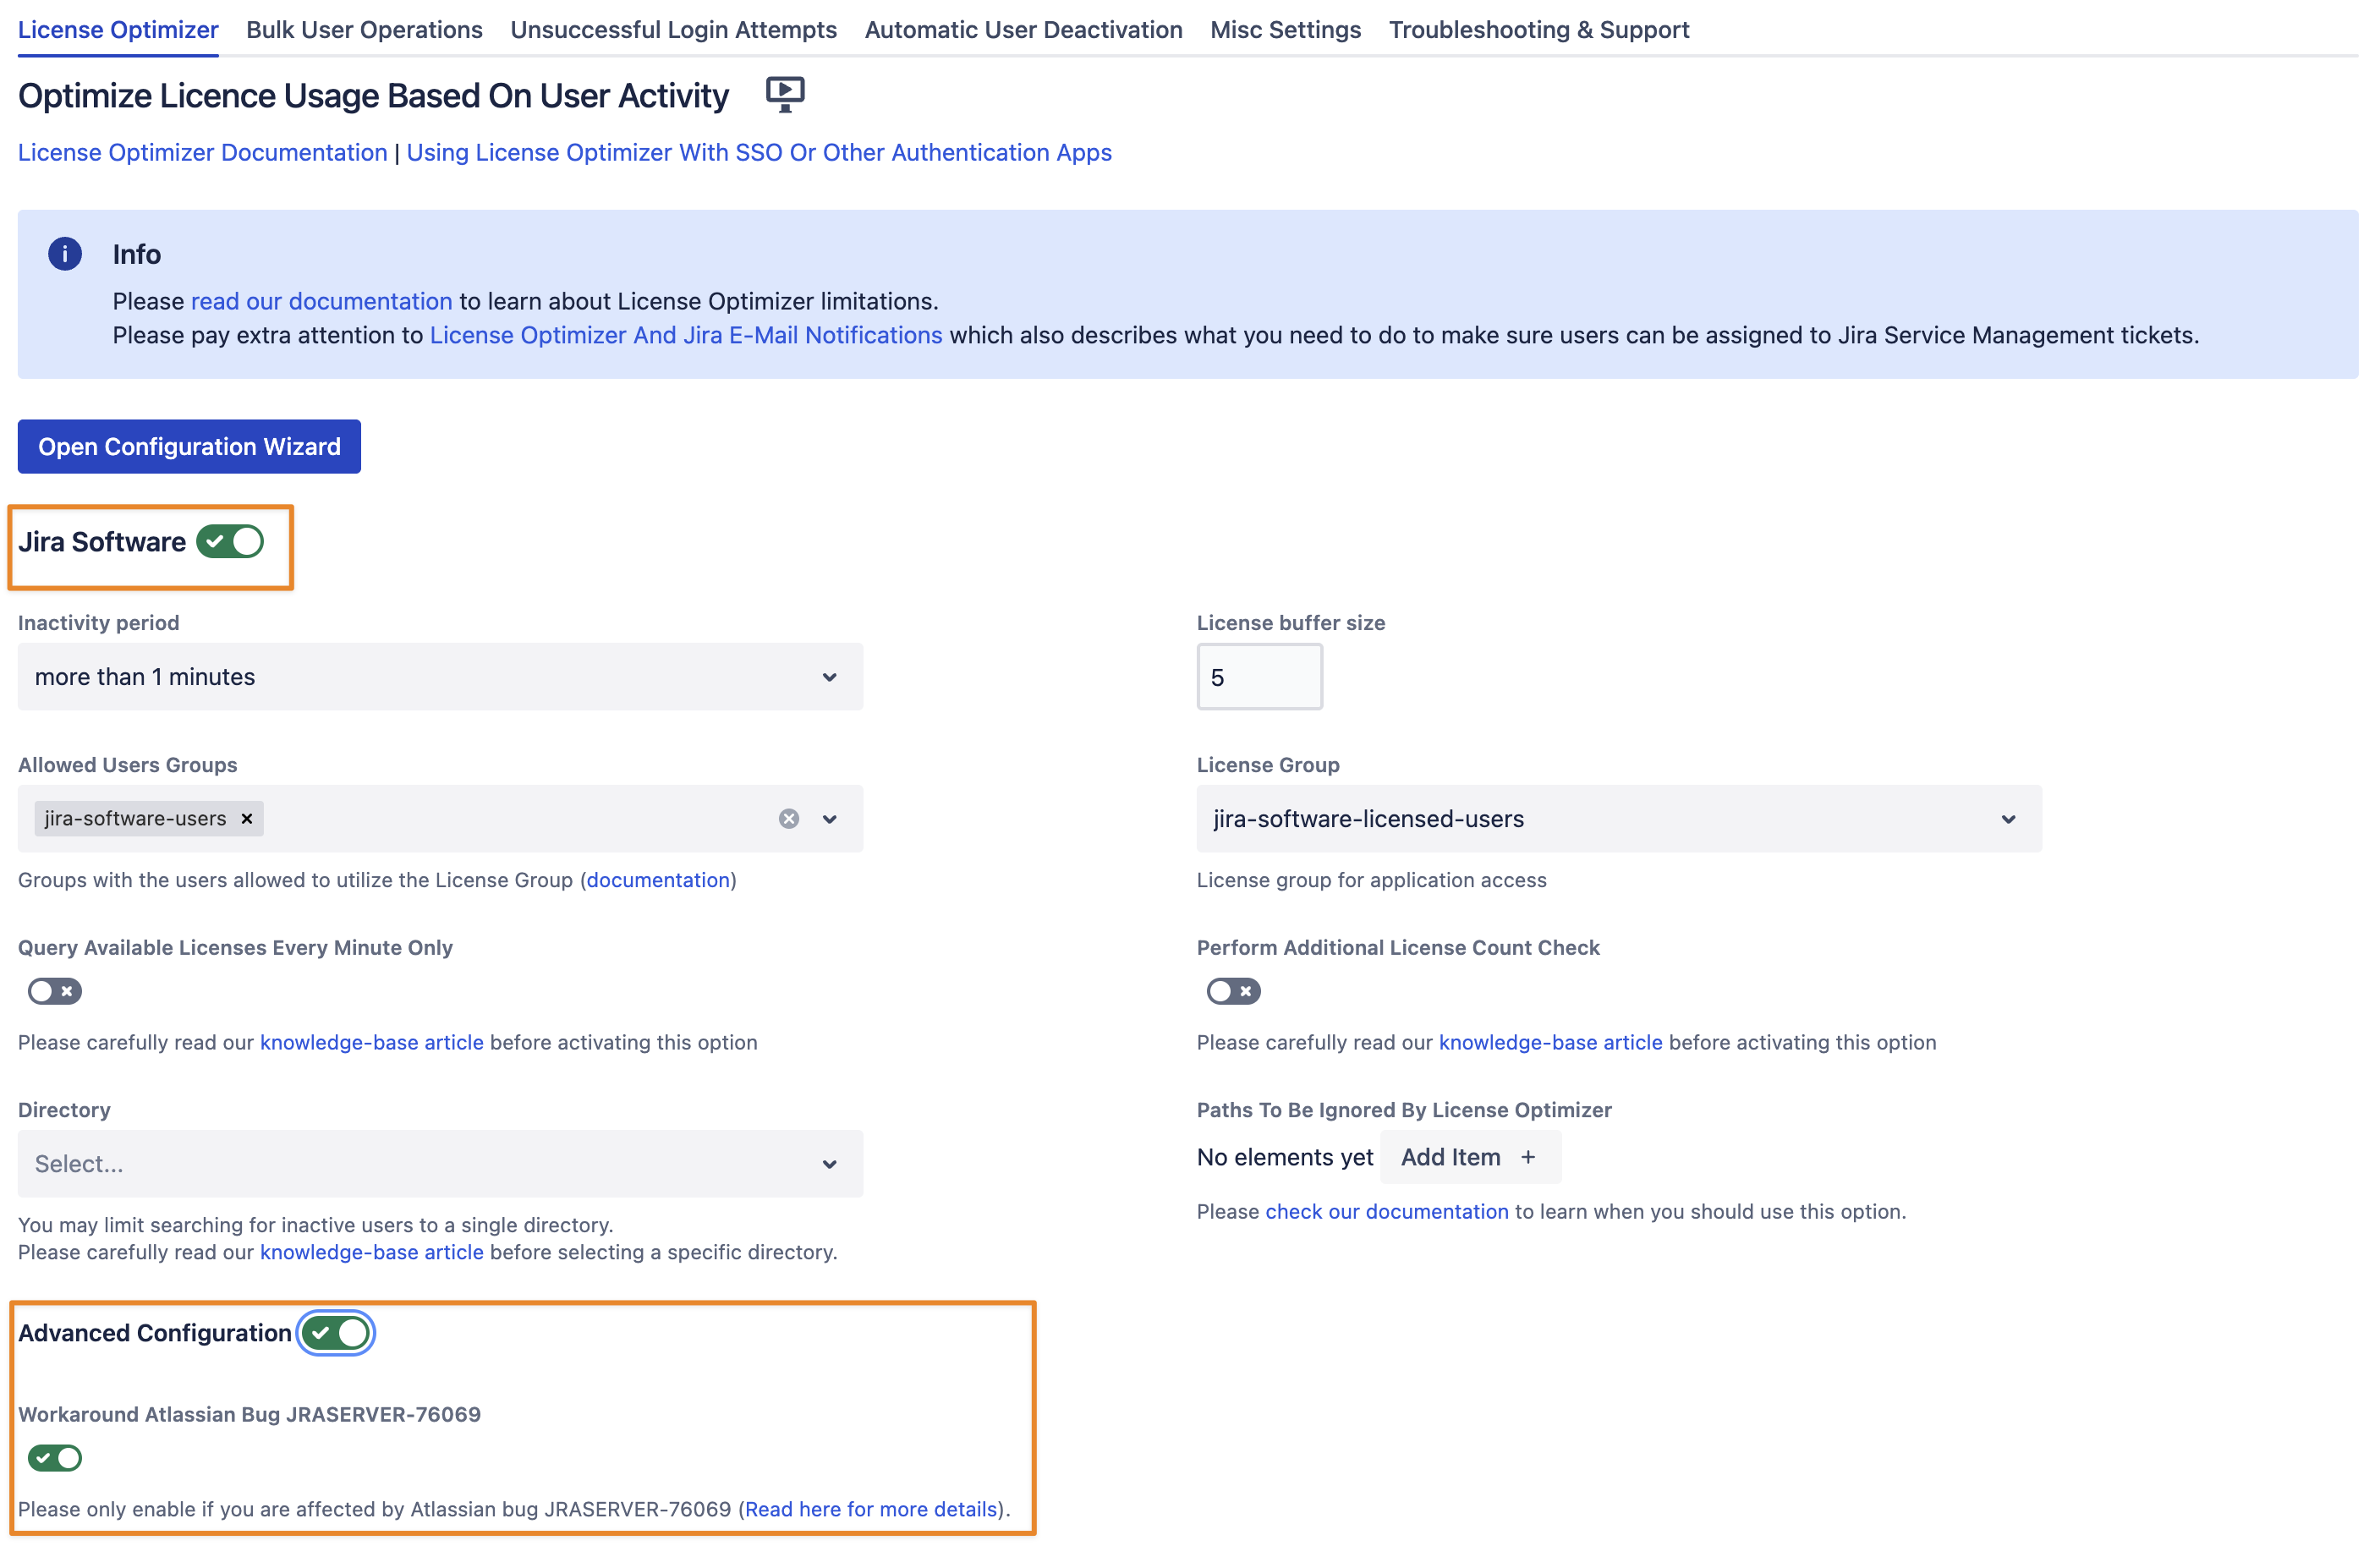2380x1546 pixels.
Task: Focus the License buffer size field
Action: [x=1260, y=677]
